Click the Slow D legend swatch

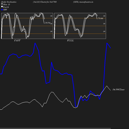click(2, 4)
